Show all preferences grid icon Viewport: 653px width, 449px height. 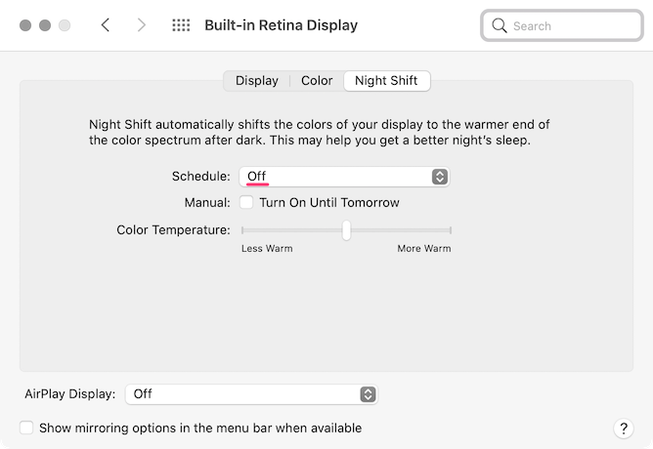pos(181,25)
